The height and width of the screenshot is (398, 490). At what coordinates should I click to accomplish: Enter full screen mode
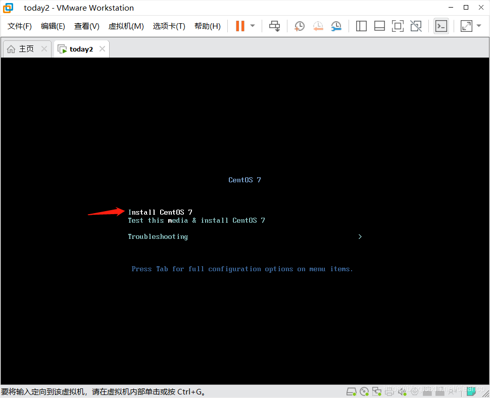(398, 26)
